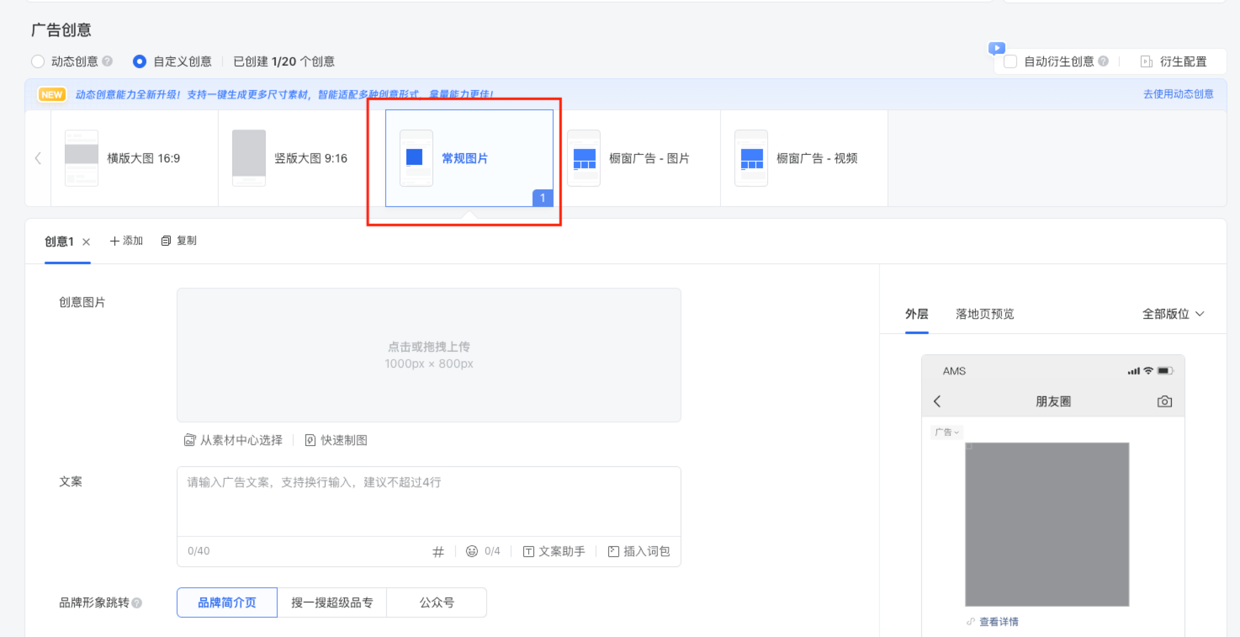Image resolution: width=1240 pixels, height=637 pixels.
Task: Close the 创意1 tab
Action: pos(86,242)
